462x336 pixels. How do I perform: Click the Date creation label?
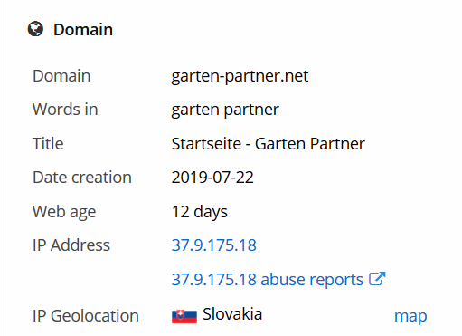click(x=82, y=178)
